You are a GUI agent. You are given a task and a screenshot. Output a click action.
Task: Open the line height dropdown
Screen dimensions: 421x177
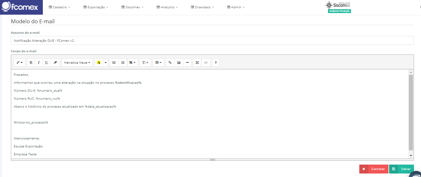tap(145, 62)
